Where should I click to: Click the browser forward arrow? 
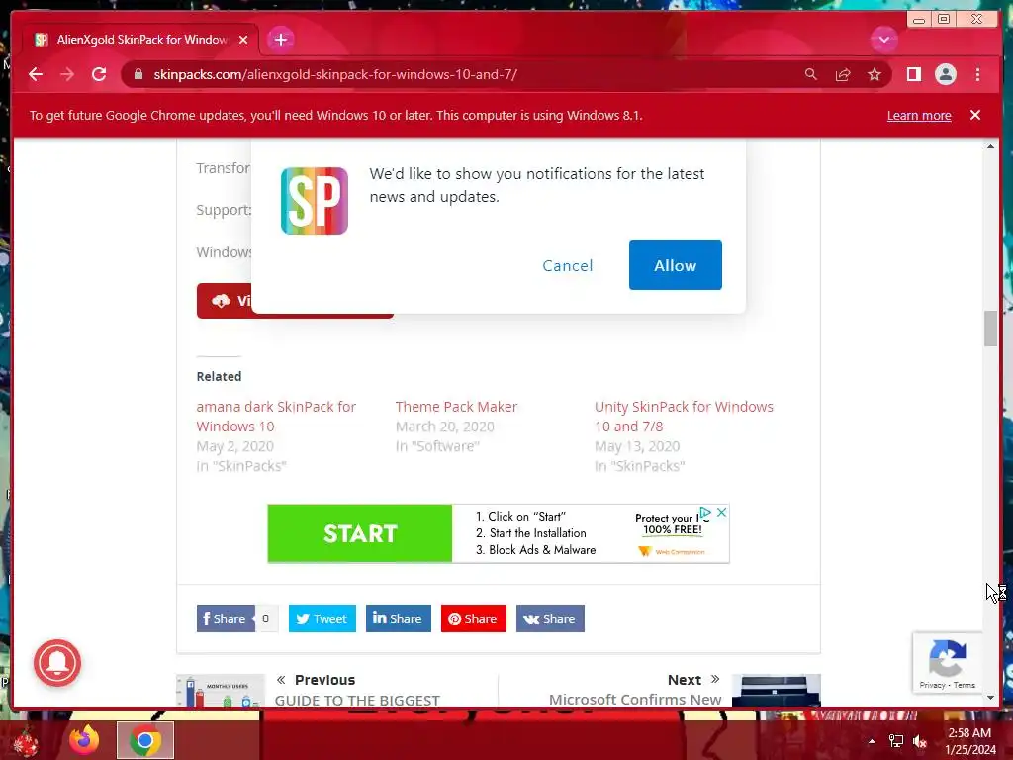[x=67, y=74]
